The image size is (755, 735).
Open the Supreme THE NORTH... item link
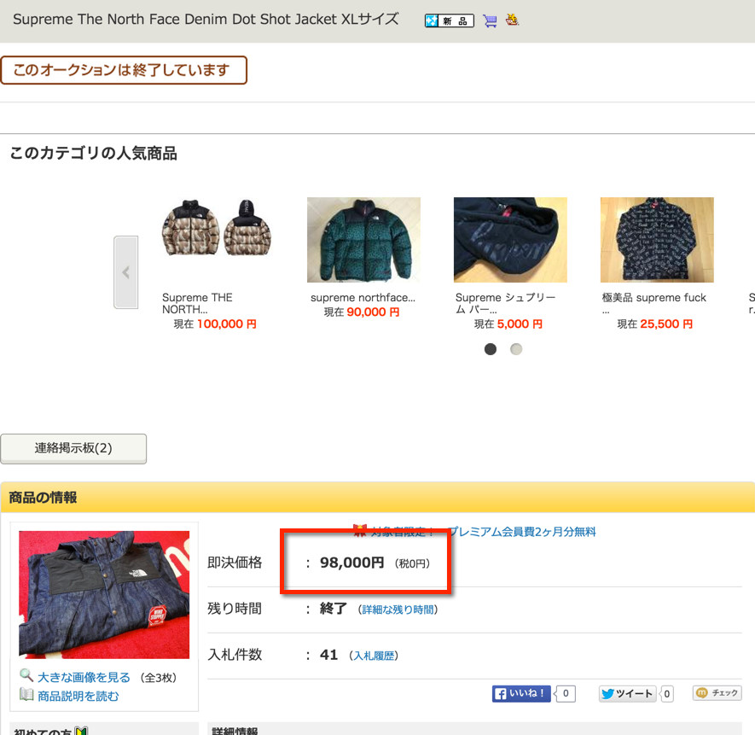point(197,303)
